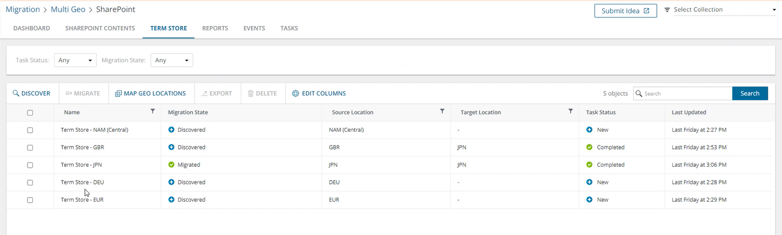Screen dimensions: 782x235
Task: Go to Migration breadcrumb link
Action: coord(23,9)
